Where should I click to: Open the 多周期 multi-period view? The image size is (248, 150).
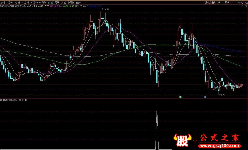[71, 2]
